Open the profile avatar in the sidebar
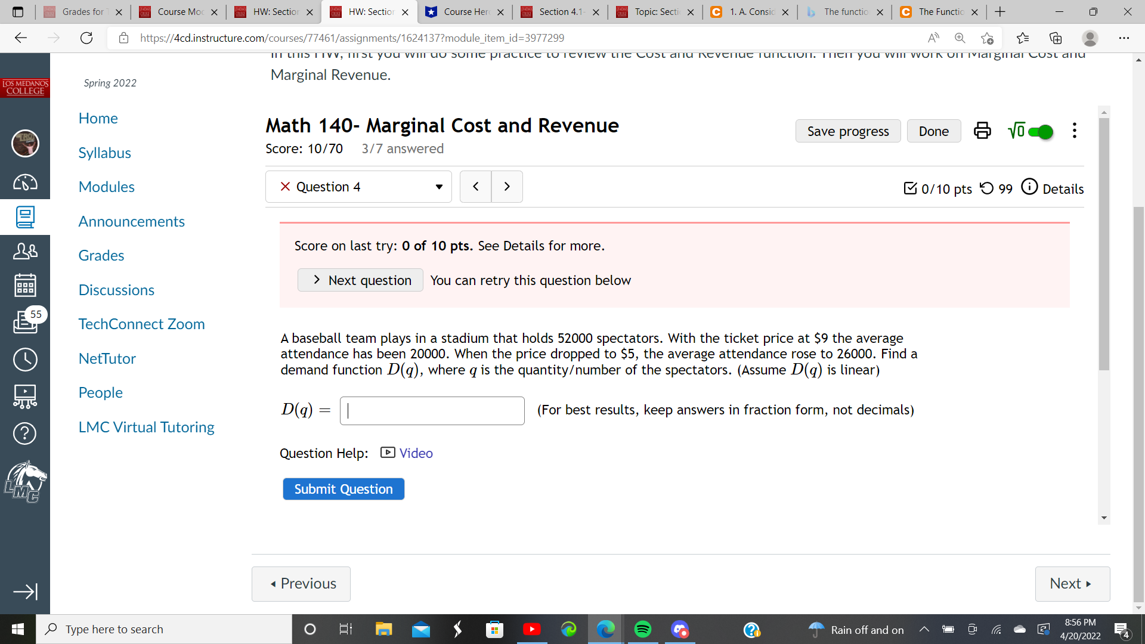This screenshot has height=644, width=1145. point(24,144)
